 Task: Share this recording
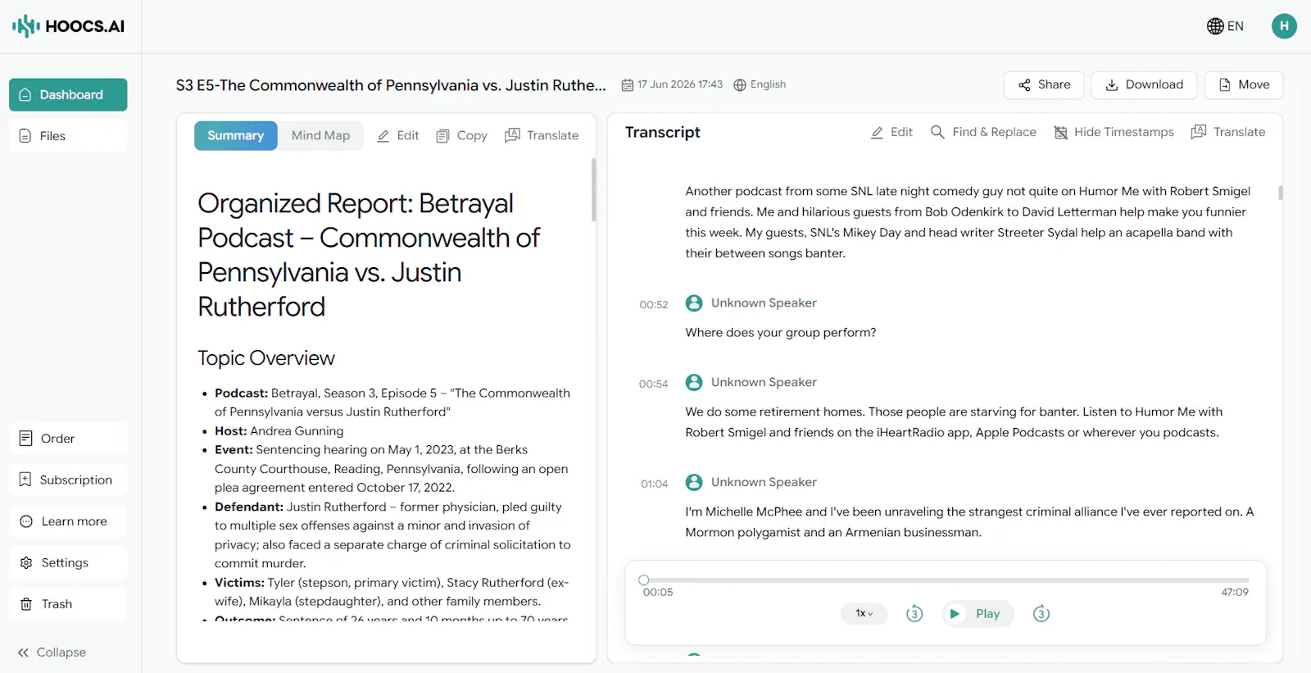click(x=1044, y=85)
